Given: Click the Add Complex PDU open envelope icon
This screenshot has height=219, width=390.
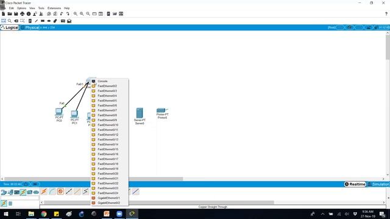Looking at the screenshot, I should [x=69, y=21].
